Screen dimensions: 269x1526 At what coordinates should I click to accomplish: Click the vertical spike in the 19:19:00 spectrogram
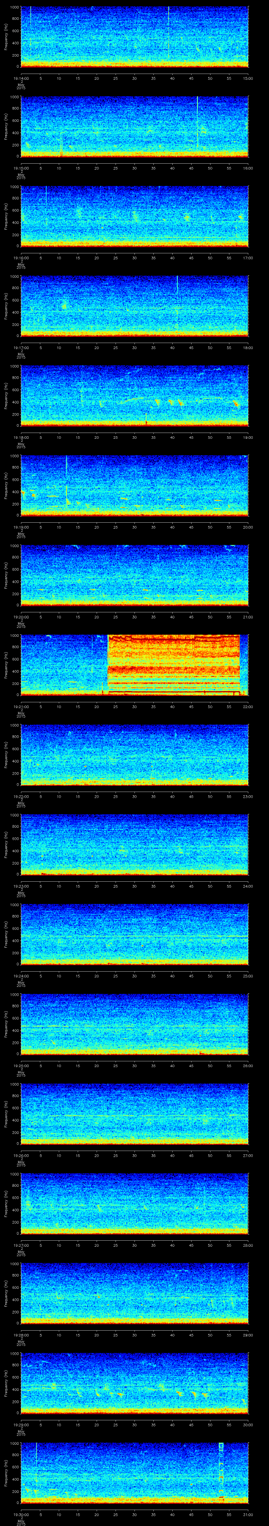66,479
